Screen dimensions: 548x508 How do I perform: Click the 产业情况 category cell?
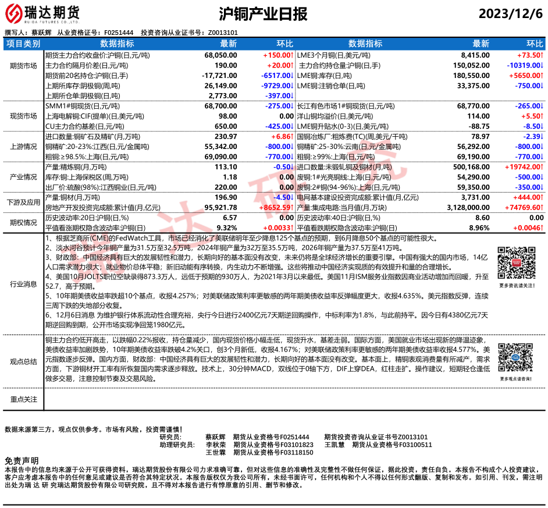[23, 177]
